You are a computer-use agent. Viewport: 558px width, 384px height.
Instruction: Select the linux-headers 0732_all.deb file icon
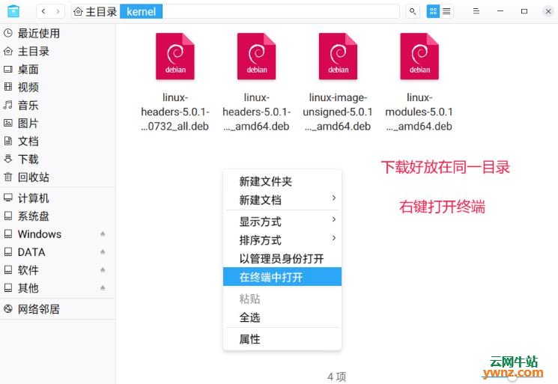[175, 56]
